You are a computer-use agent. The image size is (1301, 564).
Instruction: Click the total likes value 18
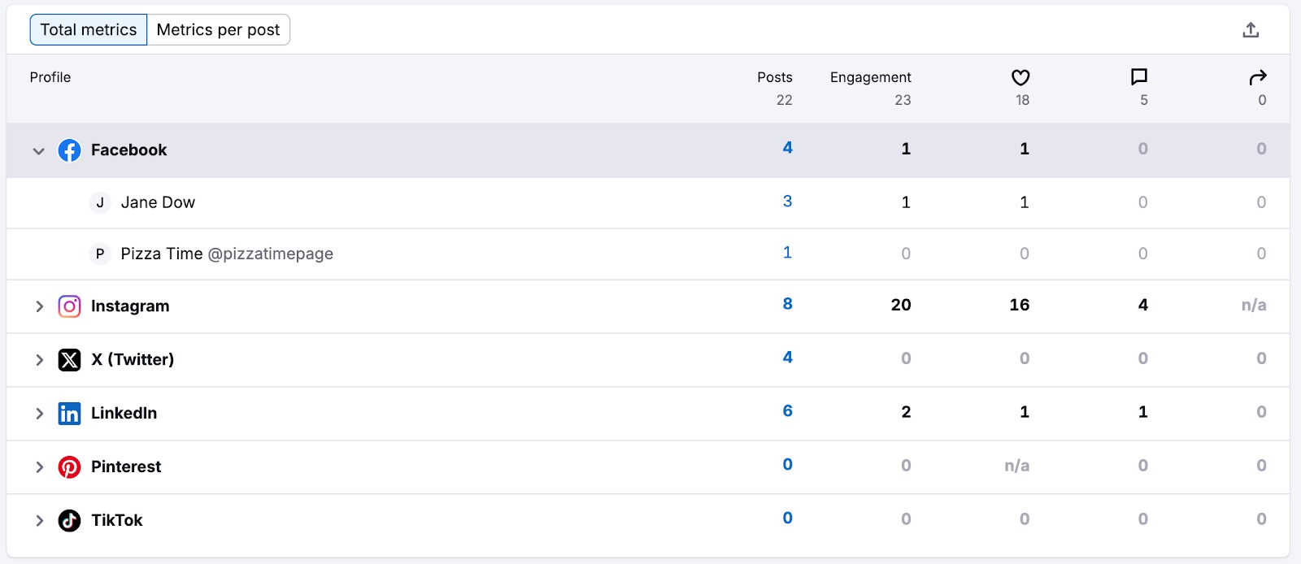coord(1022,100)
